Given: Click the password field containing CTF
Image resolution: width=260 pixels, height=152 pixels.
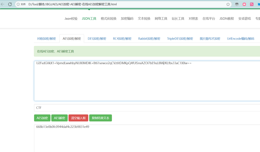Looking at the screenshot, I should coord(147,108).
